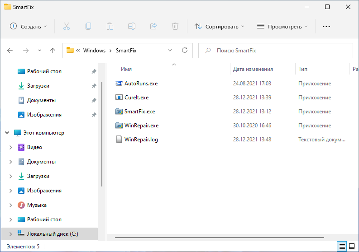Image resolution: width=359 pixels, height=252 pixels.
Task: Expand Изображения under Этот компьютер
Action: pos(10,190)
